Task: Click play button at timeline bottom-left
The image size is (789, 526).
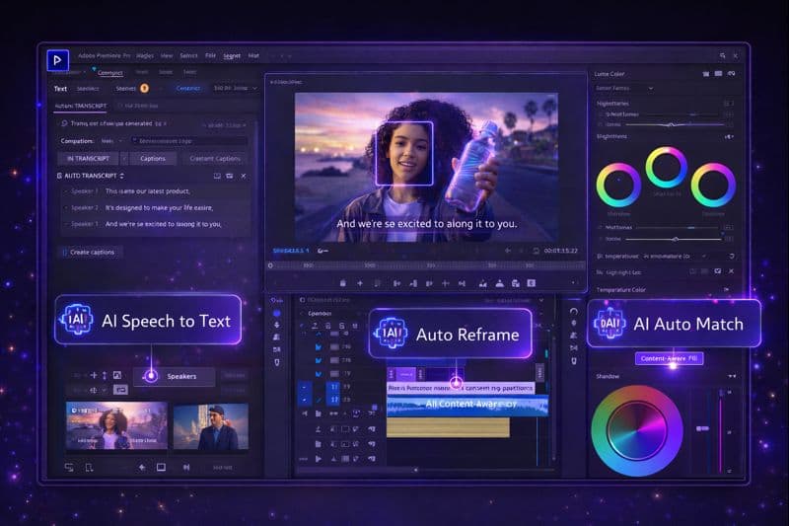Action: (x=318, y=459)
